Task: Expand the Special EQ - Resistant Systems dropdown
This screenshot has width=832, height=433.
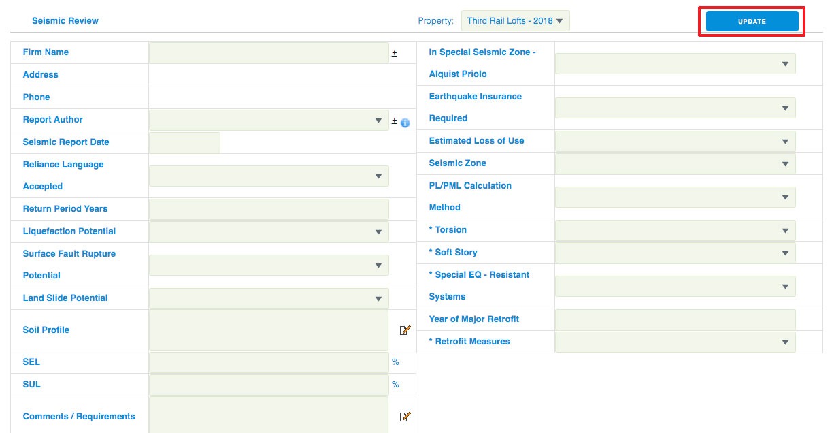Action: pyautogui.click(x=676, y=286)
